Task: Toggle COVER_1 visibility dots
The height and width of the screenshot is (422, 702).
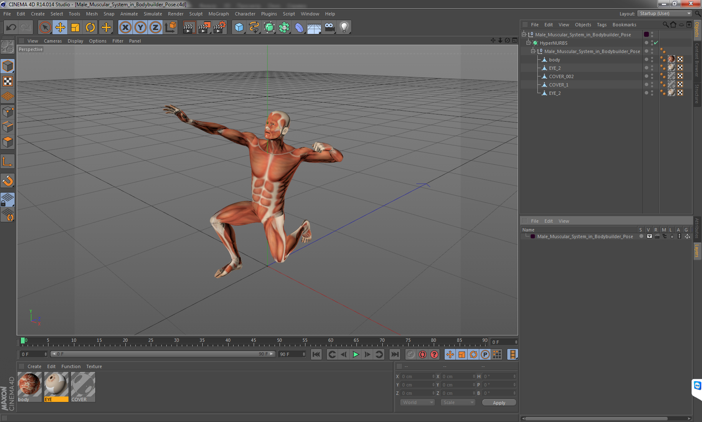Action: 652,85
